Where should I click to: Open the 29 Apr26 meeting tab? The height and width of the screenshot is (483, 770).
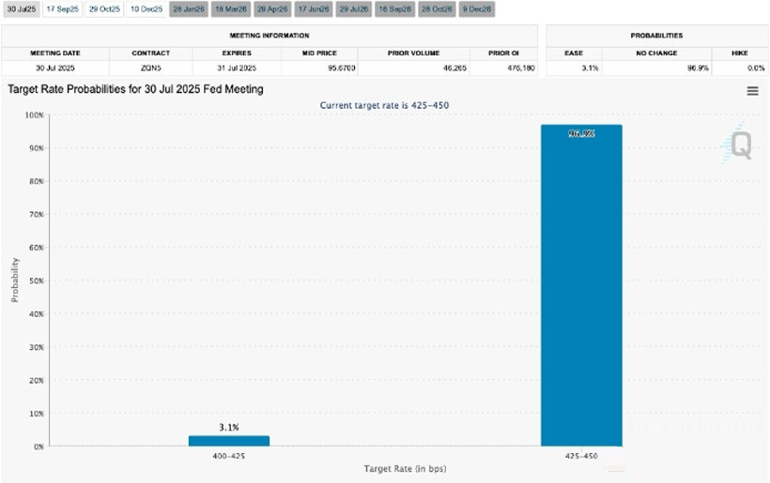(269, 8)
